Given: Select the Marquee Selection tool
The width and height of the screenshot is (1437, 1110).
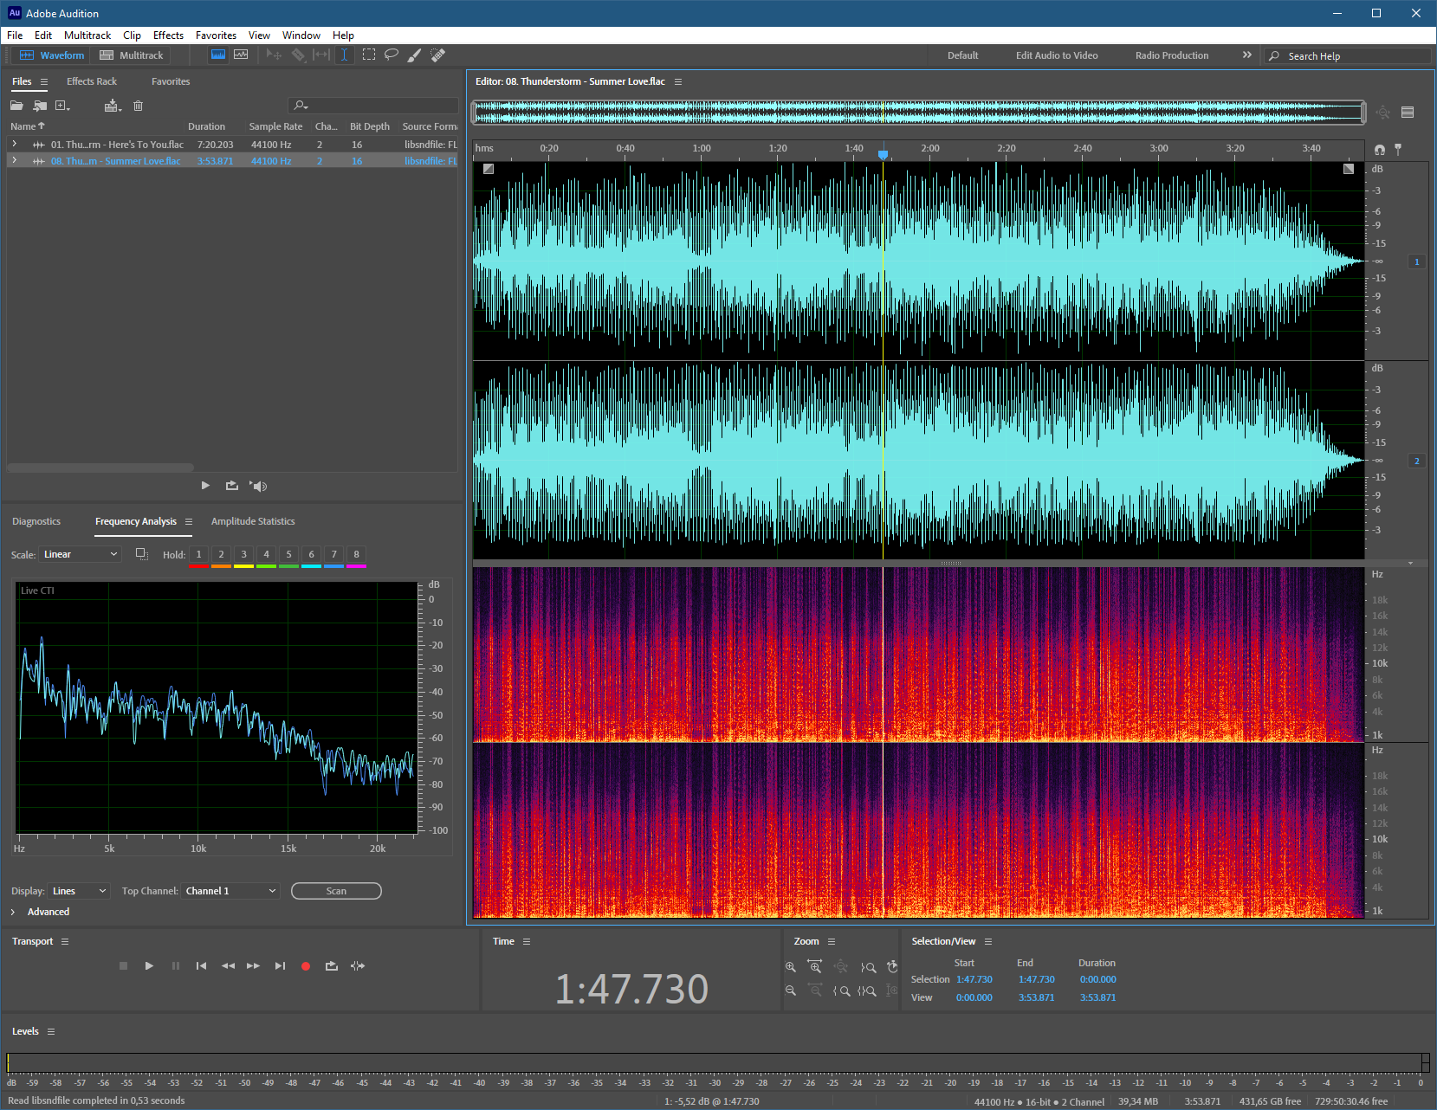Looking at the screenshot, I should click(369, 55).
